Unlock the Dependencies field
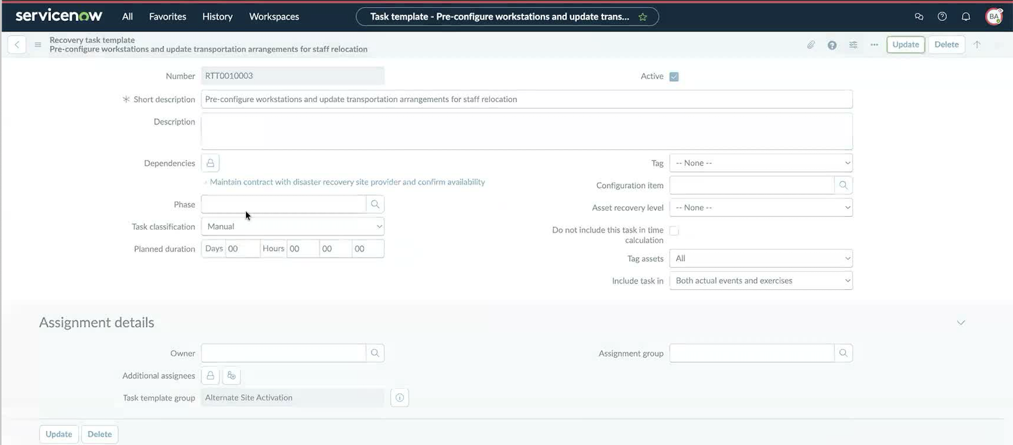Screen dimensions: 1013x445 tap(210, 163)
